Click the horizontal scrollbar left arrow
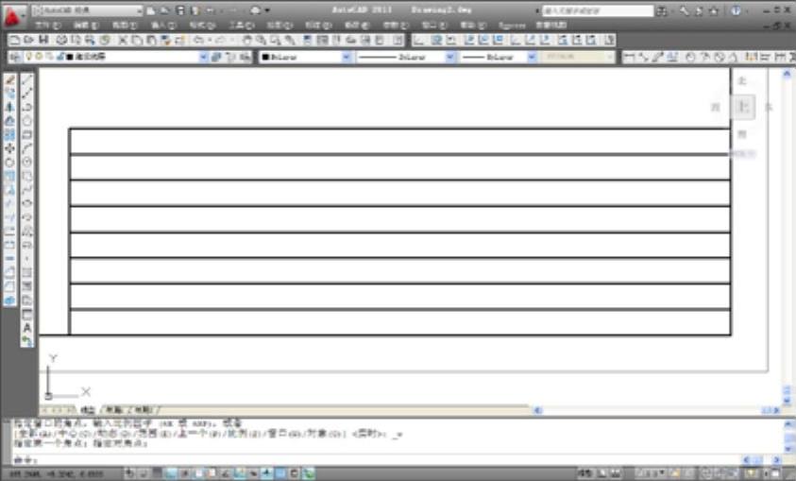The width and height of the screenshot is (796, 481). [537, 410]
